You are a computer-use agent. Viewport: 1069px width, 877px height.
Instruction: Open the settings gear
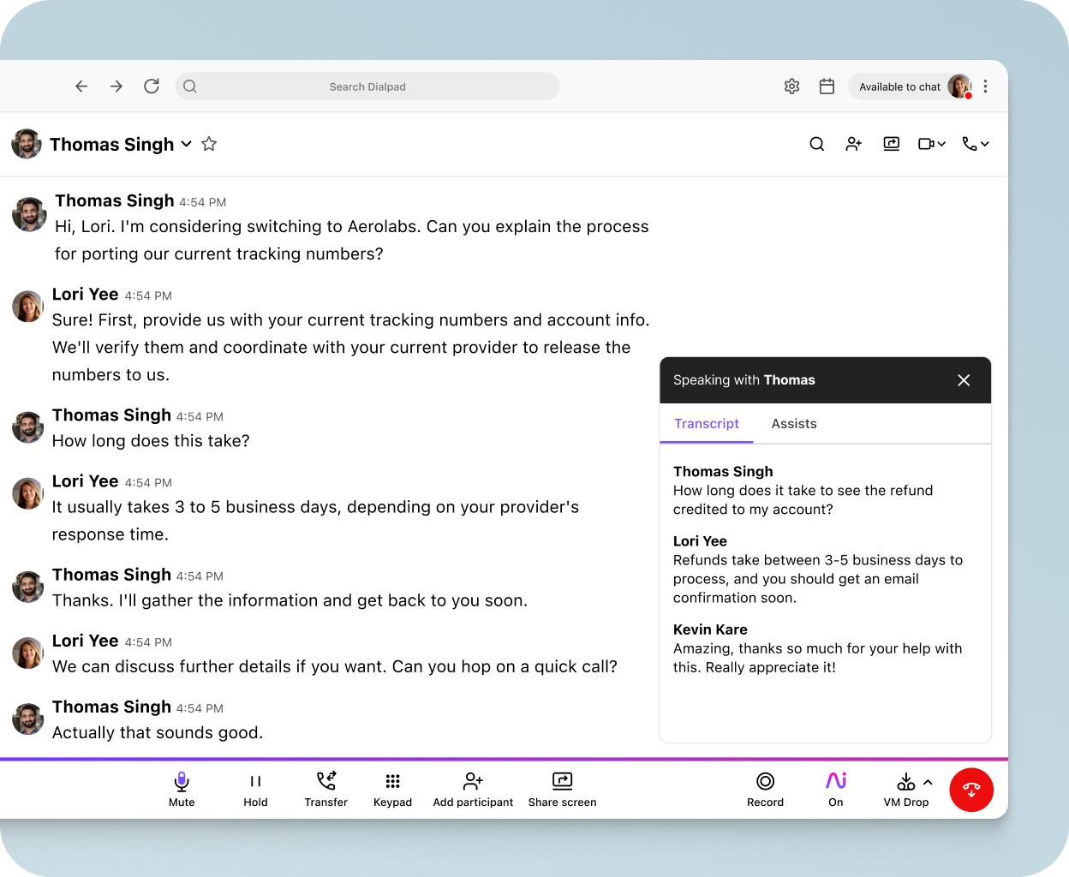[x=791, y=87]
